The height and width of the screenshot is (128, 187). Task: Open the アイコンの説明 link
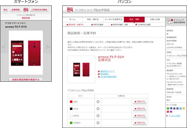click(x=174, y=116)
